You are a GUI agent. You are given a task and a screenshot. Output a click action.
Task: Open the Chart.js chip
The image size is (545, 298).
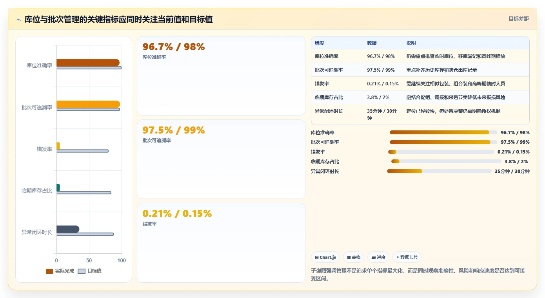click(x=325, y=257)
